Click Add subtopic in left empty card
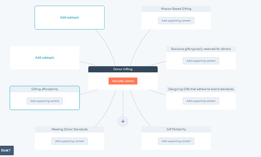 (44, 58)
